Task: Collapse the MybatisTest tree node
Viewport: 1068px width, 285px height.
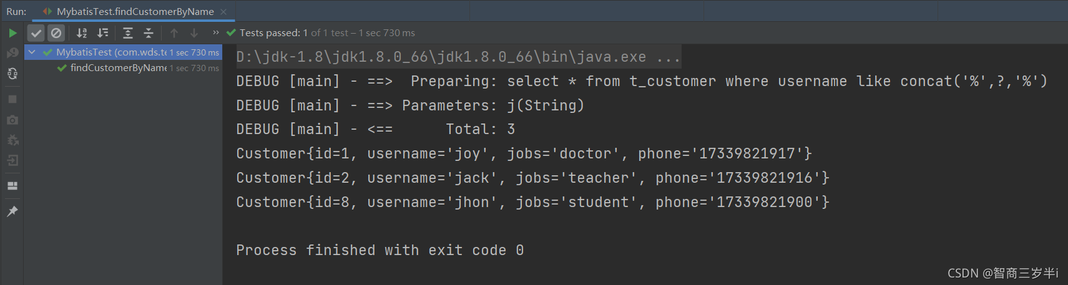Action: 32,52
